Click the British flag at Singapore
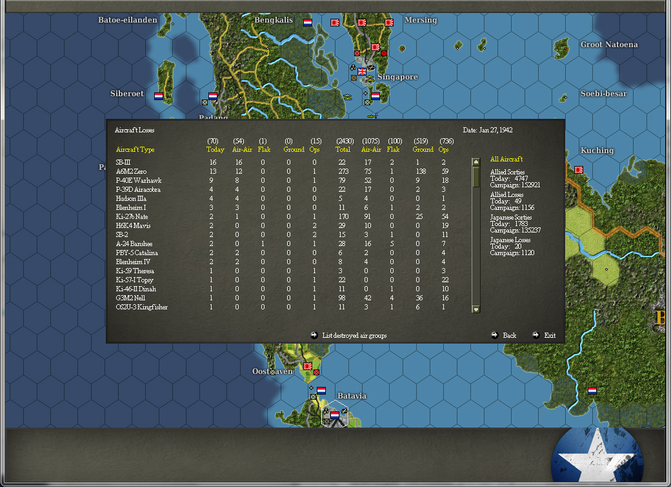Viewport: 671px width, 487px height. point(362,72)
